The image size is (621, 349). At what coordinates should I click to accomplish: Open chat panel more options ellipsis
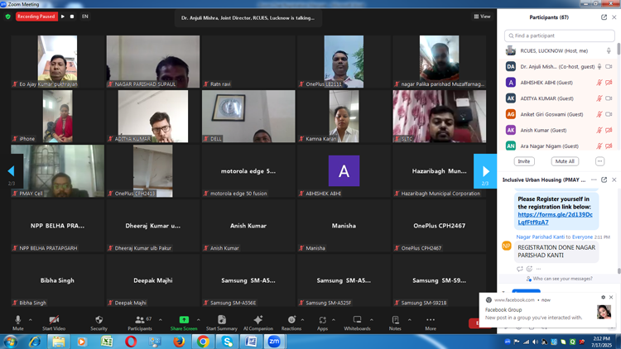pyautogui.click(x=594, y=179)
